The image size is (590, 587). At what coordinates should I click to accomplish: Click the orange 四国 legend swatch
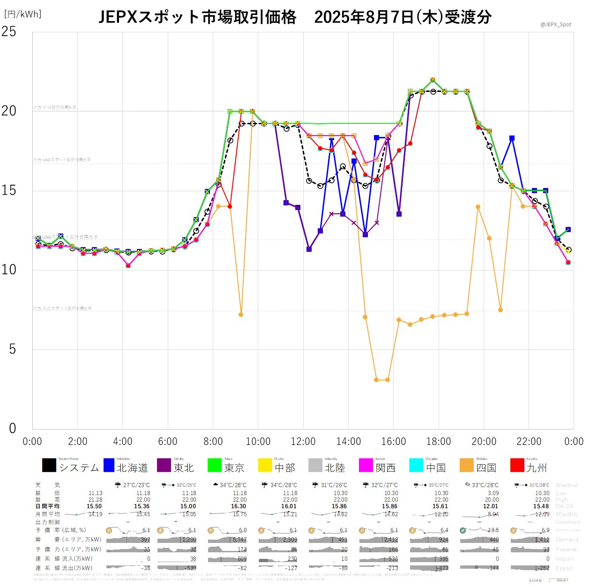(467, 465)
